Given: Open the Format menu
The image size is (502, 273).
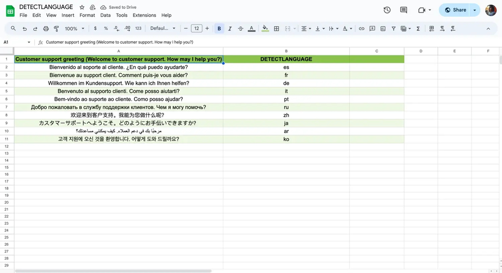Looking at the screenshot, I should [87, 16].
